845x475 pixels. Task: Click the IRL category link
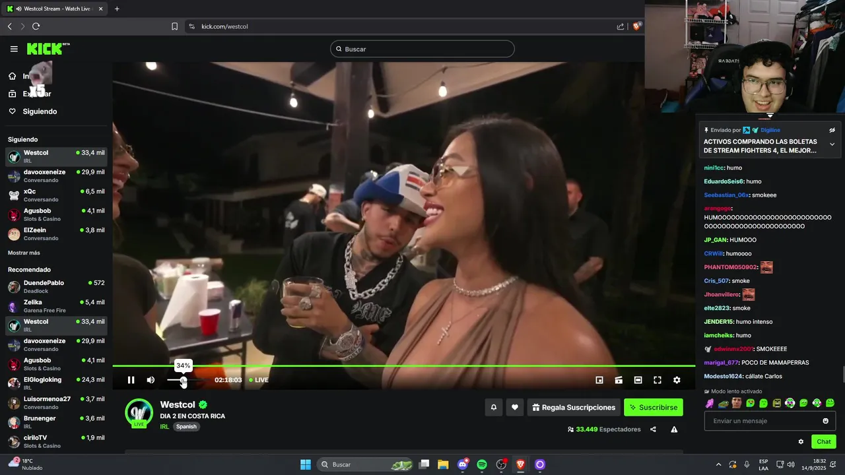[164, 427]
